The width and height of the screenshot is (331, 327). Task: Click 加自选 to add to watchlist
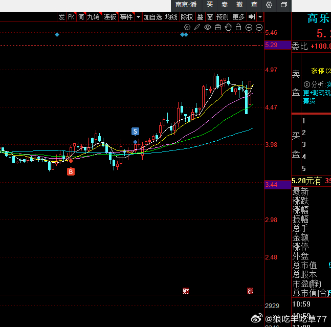pos(152,17)
